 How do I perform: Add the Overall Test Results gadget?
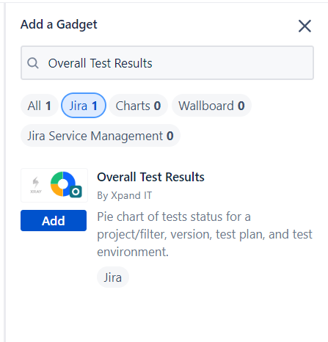click(x=54, y=221)
